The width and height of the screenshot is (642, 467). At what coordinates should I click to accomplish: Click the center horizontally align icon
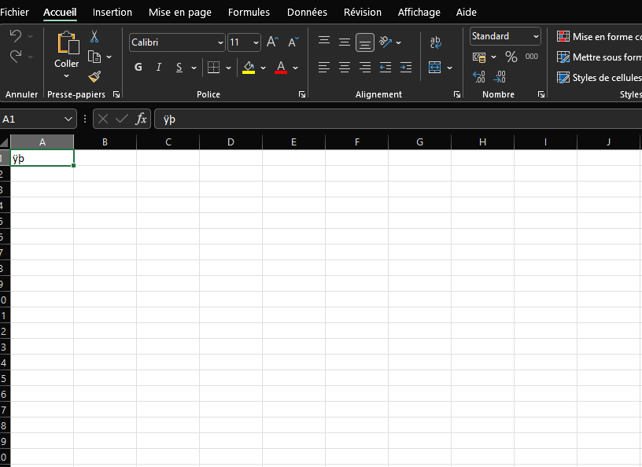pyautogui.click(x=344, y=68)
